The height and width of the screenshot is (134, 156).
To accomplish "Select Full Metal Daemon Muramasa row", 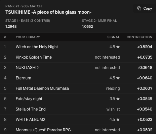I will click(x=78, y=88).
